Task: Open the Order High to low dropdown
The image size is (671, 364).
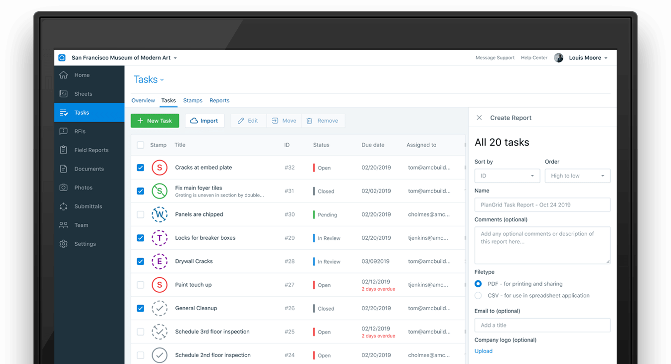Action: point(577,176)
